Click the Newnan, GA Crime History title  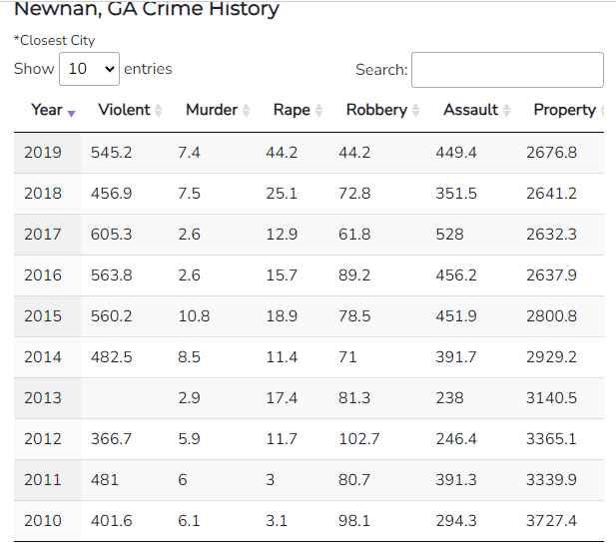click(x=147, y=10)
